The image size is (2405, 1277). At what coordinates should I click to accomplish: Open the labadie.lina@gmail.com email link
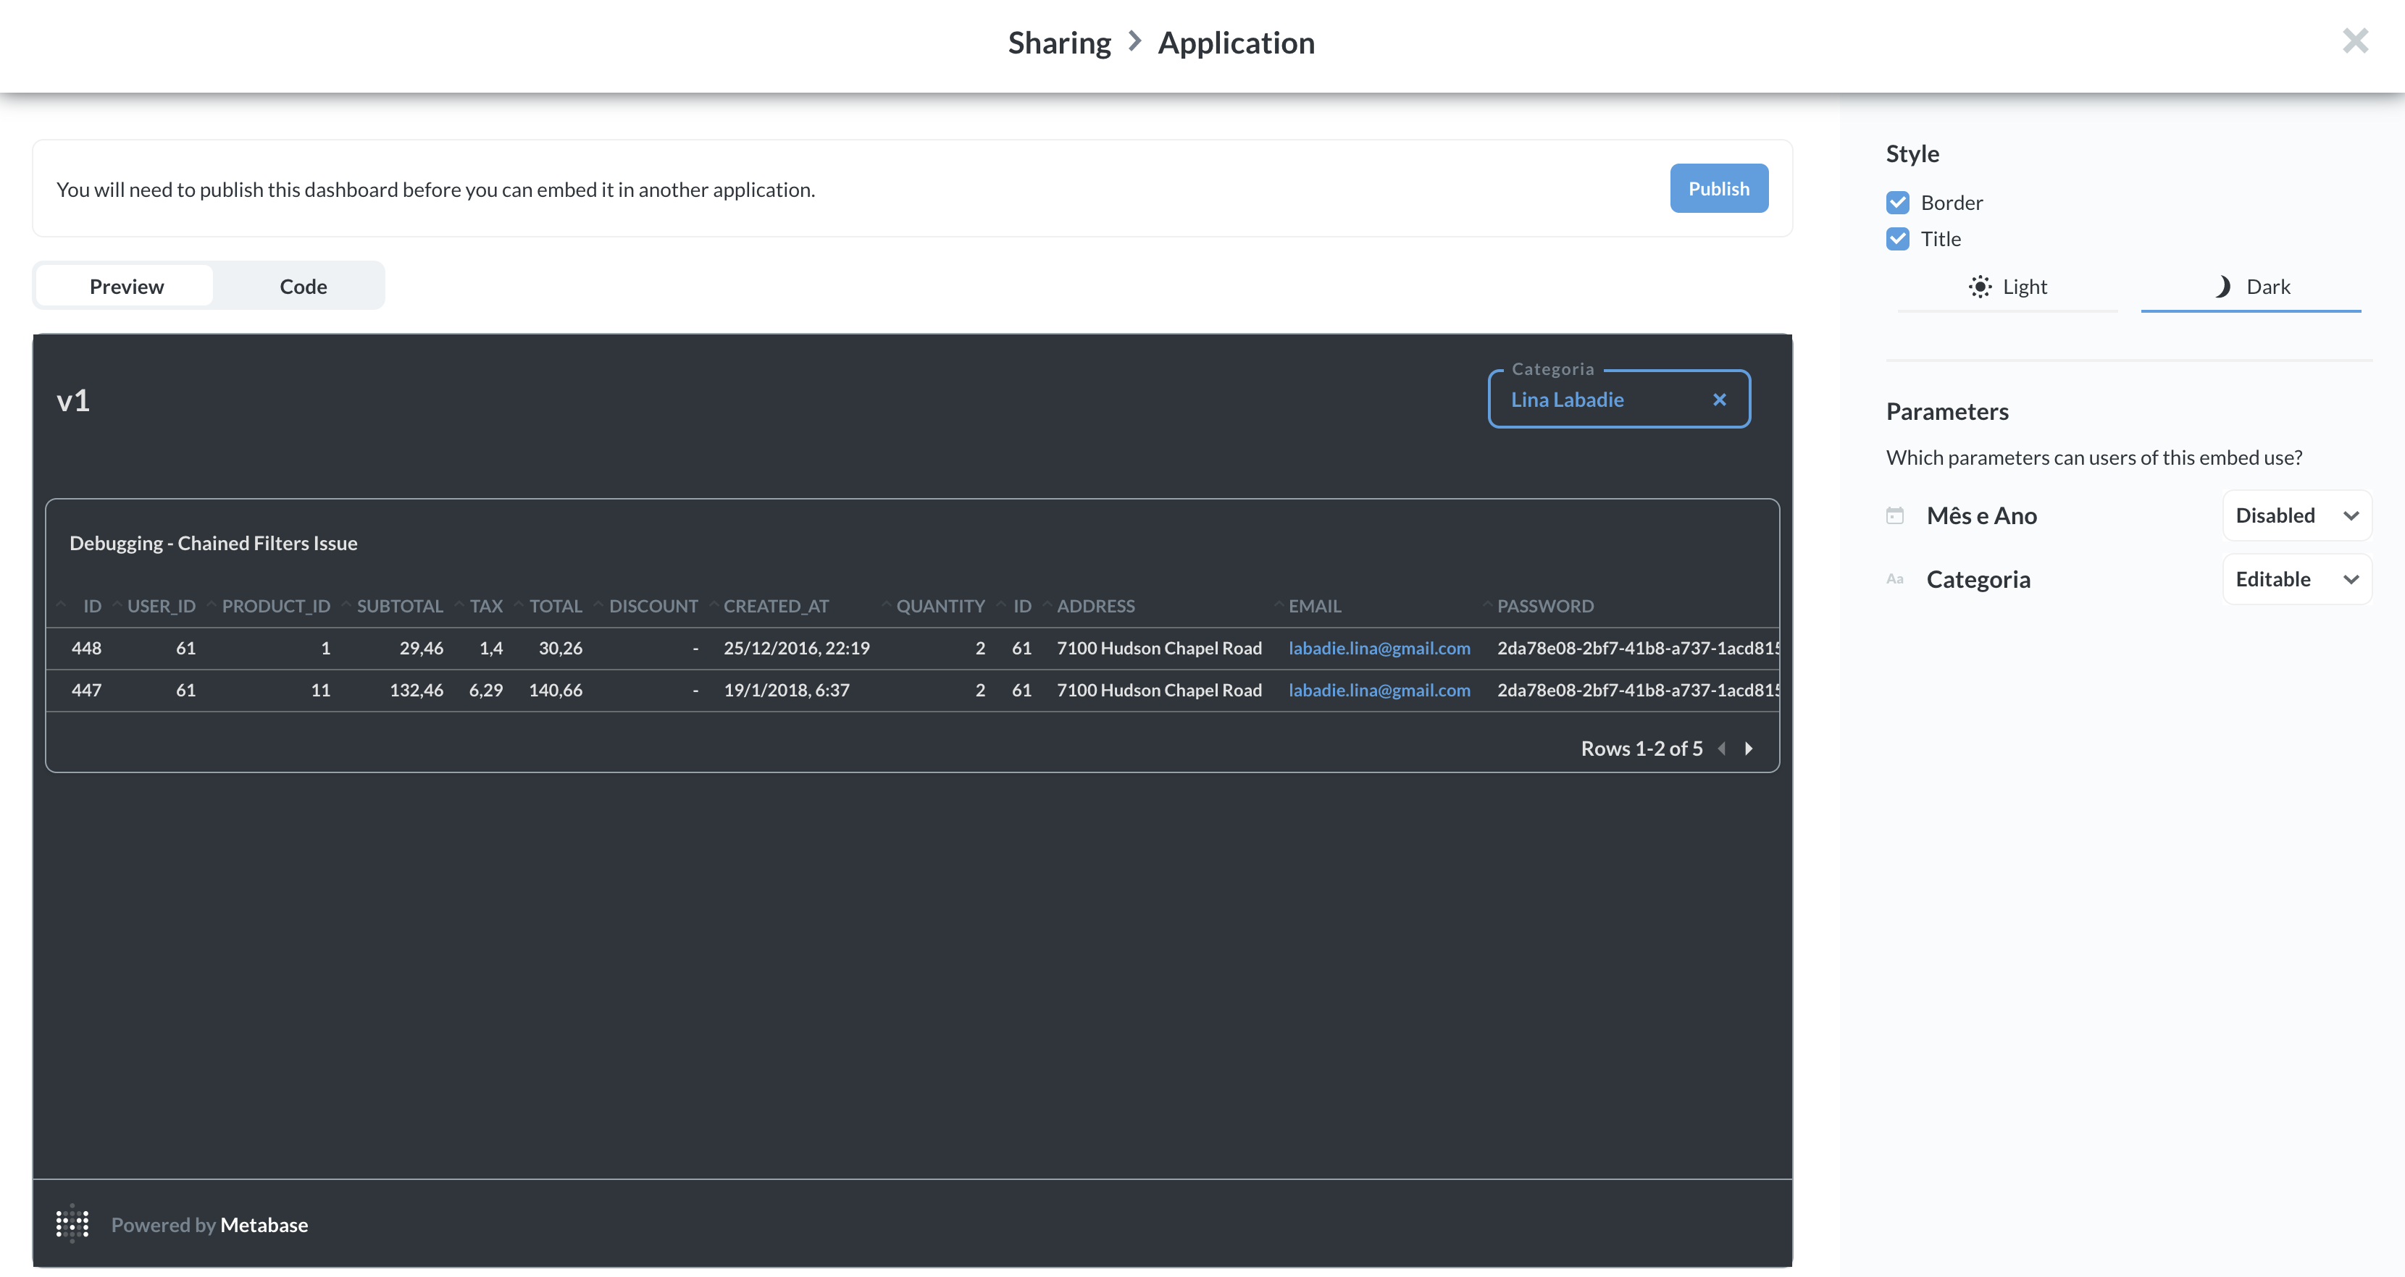pos(1380,647)
